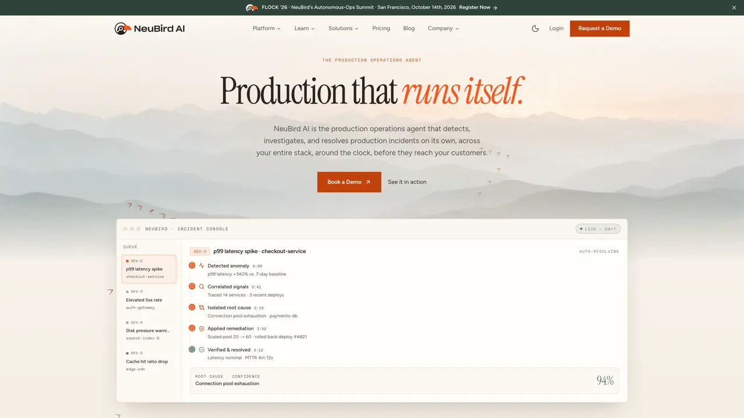Click the arrow icon beside Register Now
The width and height of the screenshot is (744, 418).
[x=495, y=8]
